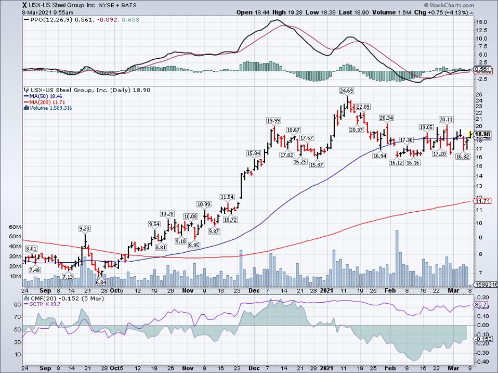
Task: Click the 17.20 price label
Action: pos(440,154)
